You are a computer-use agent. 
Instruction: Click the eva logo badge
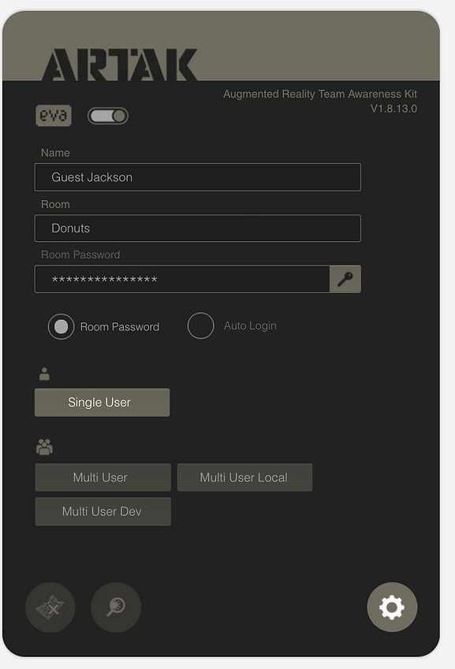(54, 115)
